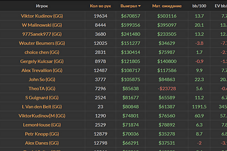The height and width of the screenshot is (151, 227).
Task: Select expected value $395097
Action: [x=167, y=25]
